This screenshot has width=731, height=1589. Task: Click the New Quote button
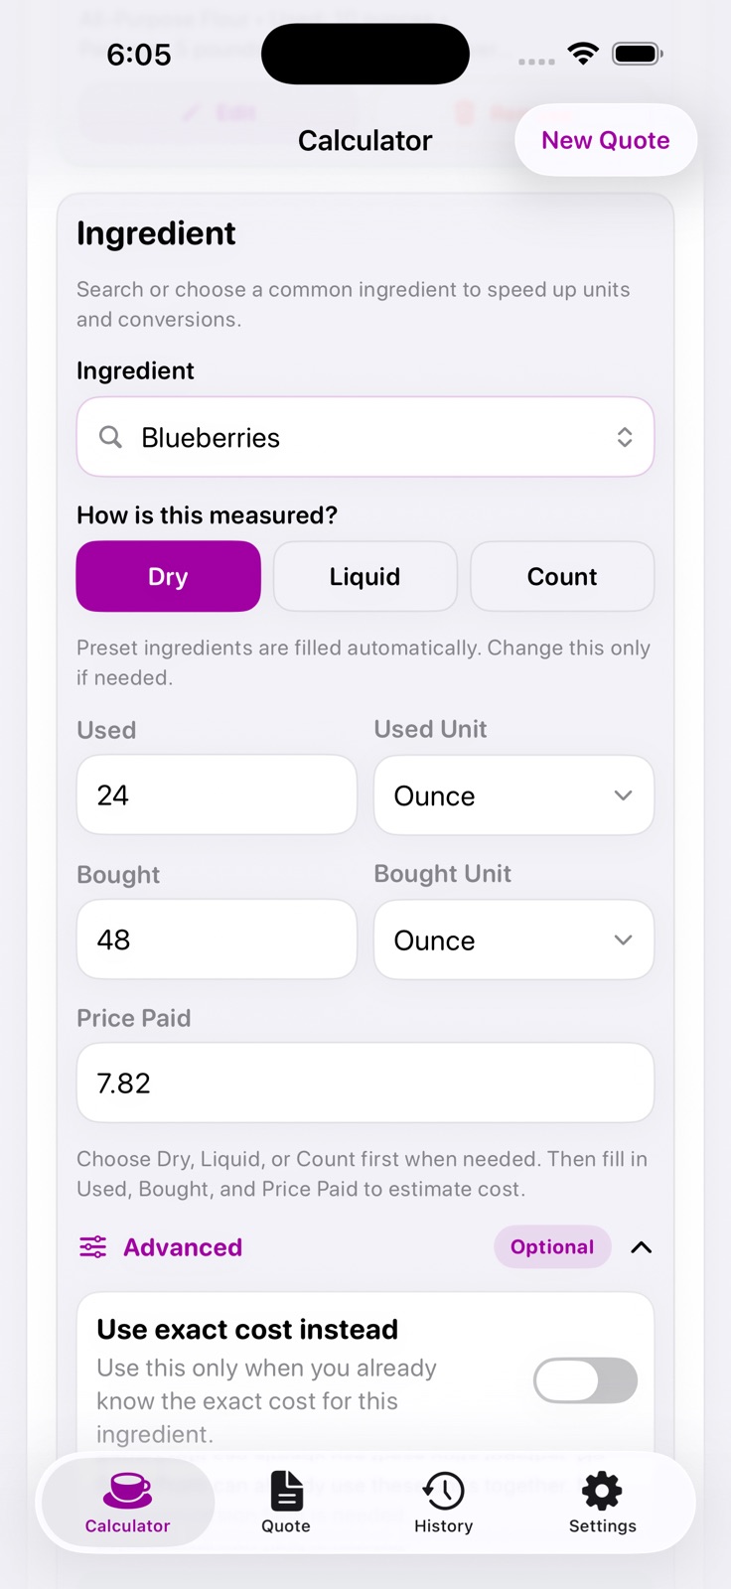pyautogui.click(x=606, y=140)
